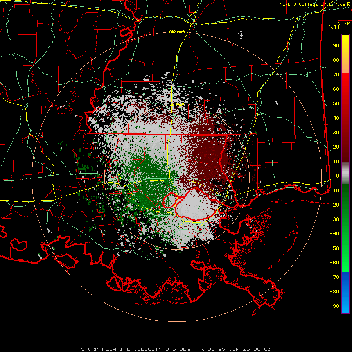The image size is (352, 352).
Task: Click the "[KT]" units label
Action: pyautogui.click(x=334, y=27)
